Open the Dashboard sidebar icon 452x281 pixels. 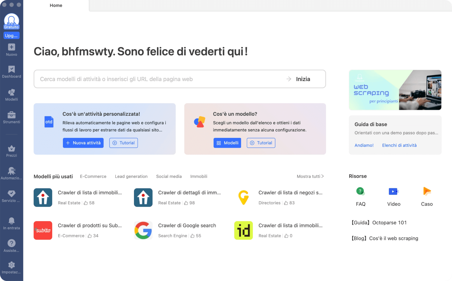pyautogui.click(x=11, y=69)
